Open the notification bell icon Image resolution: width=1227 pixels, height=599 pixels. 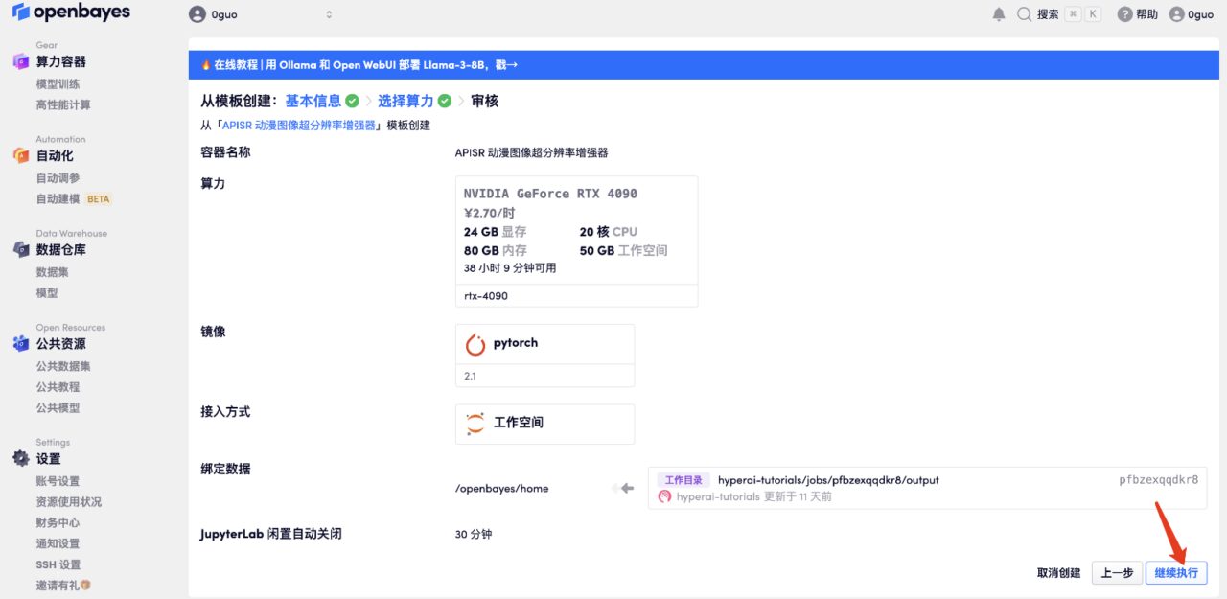tap(999, 14)
